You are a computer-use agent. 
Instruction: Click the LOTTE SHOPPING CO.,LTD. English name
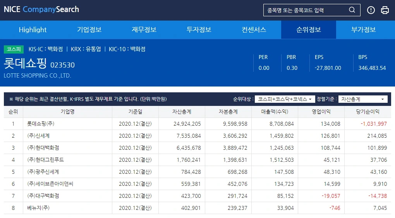tap(38, 75)
